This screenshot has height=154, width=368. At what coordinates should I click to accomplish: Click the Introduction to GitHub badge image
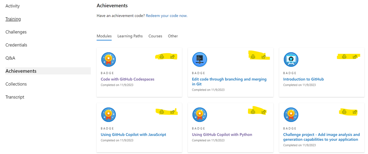point(291,59)
